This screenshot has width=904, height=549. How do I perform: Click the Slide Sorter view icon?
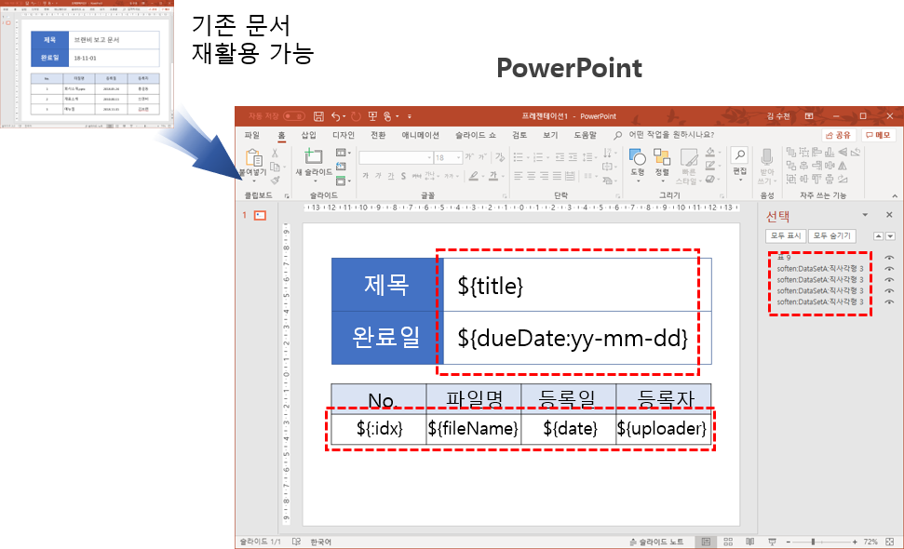728,542
